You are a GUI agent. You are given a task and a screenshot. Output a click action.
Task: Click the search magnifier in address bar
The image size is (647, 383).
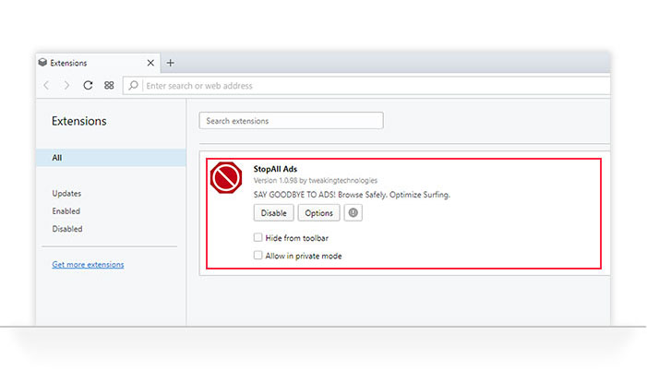[x=133, y=86]
